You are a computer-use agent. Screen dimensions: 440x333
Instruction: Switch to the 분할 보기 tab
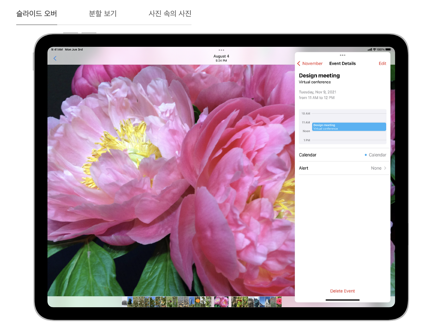coord(103,13)
